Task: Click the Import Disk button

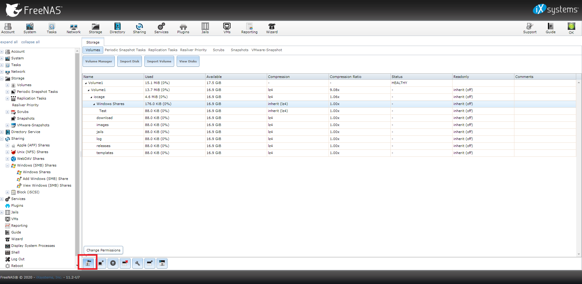Action: click(130, 61)
